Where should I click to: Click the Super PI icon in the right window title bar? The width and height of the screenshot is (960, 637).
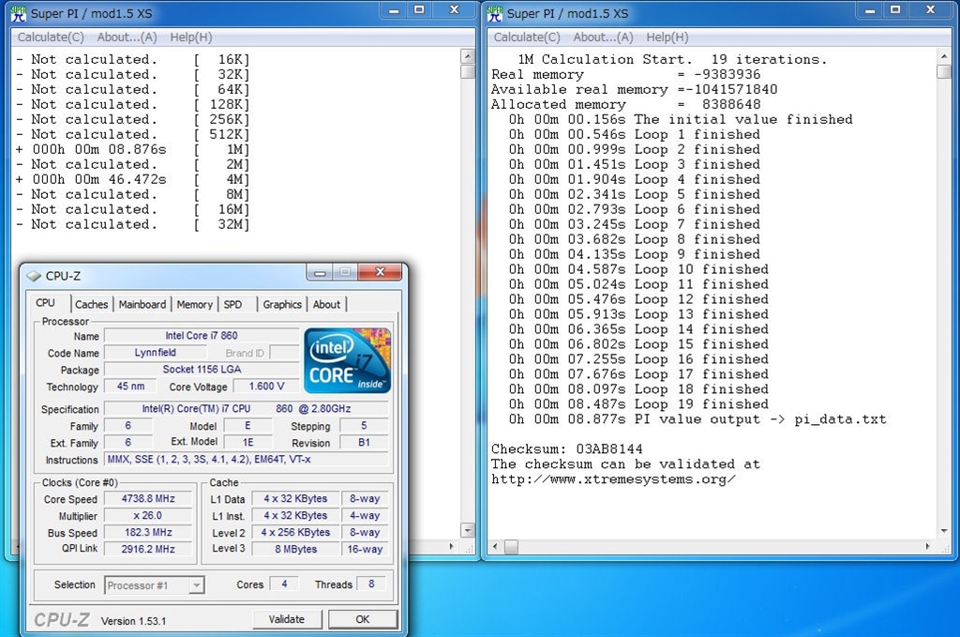pos(495,13)
